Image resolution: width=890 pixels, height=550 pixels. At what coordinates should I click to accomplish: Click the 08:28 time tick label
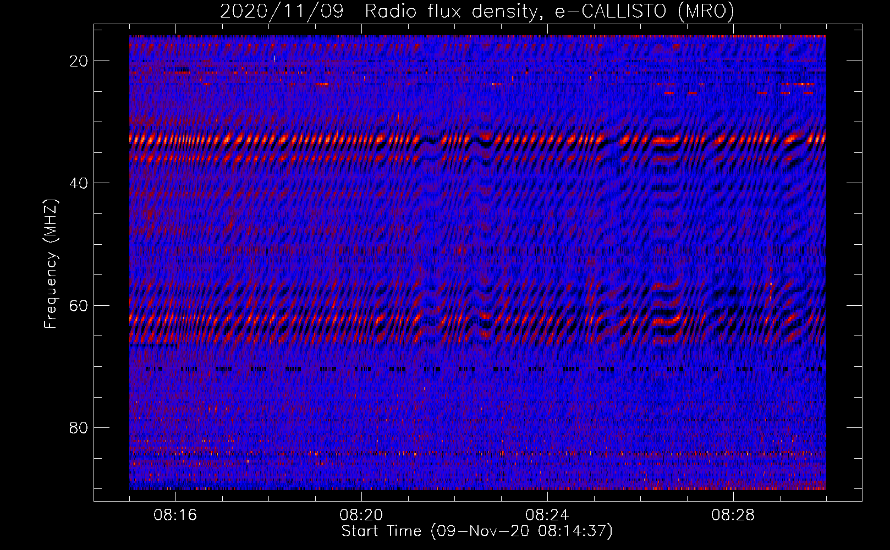(733, 515)
